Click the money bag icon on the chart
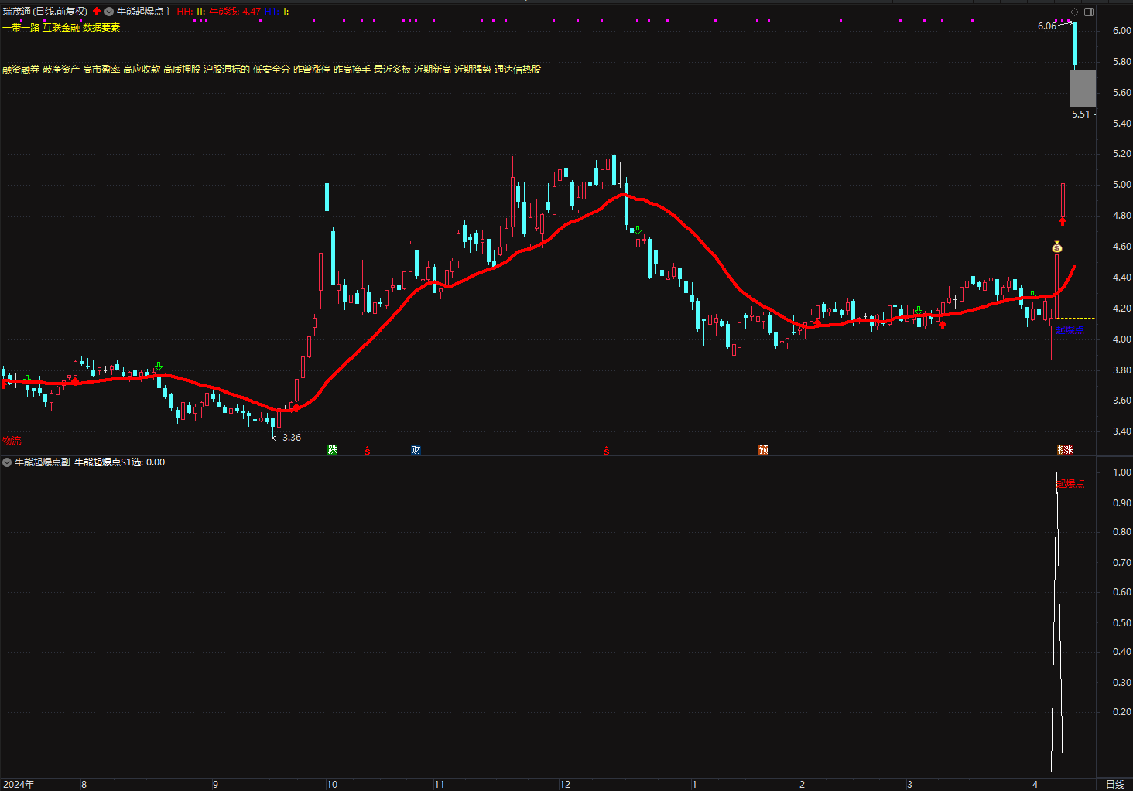1133x791 pixels. click(1057, 247)
